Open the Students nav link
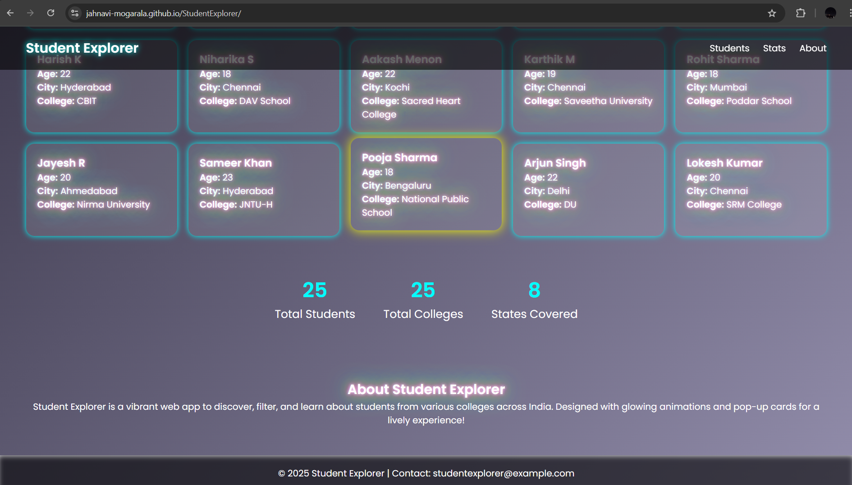This screenshot has width=852, height=485. pyautogui.click(x=729, y=48)
